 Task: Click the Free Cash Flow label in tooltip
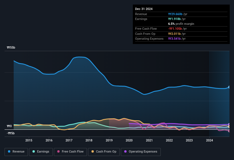coord(146,29)
